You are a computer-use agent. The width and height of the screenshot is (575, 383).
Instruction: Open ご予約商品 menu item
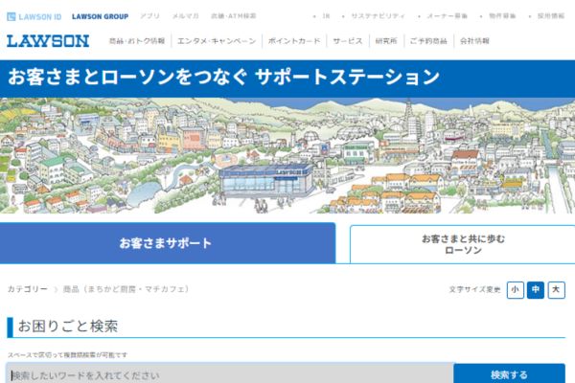427,42
